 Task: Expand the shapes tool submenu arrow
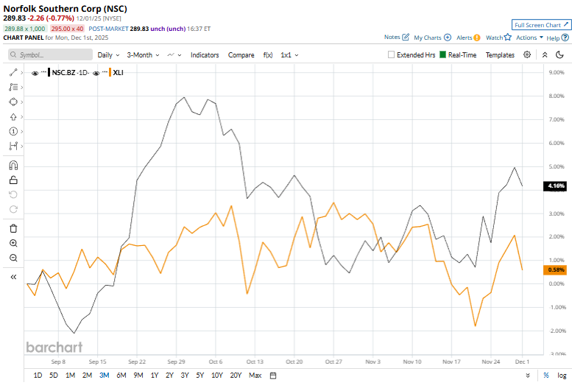click(22, 102)
